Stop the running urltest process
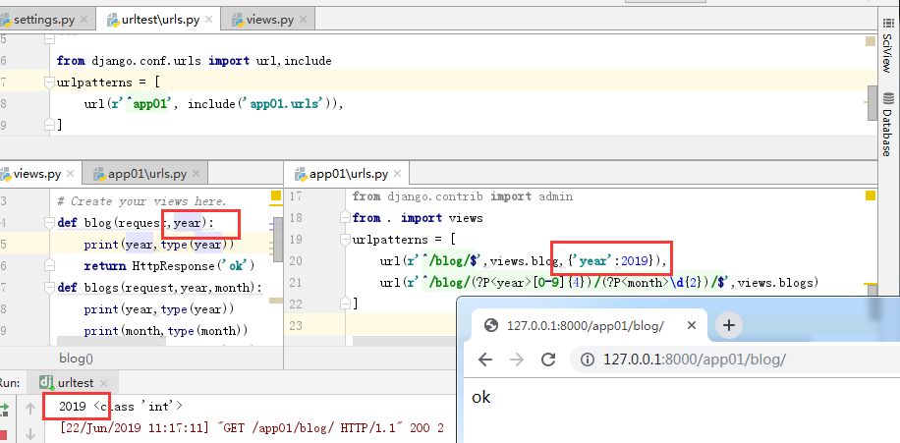Image resolution: width=900 pixels, height=443 pixels. (4, 435)
